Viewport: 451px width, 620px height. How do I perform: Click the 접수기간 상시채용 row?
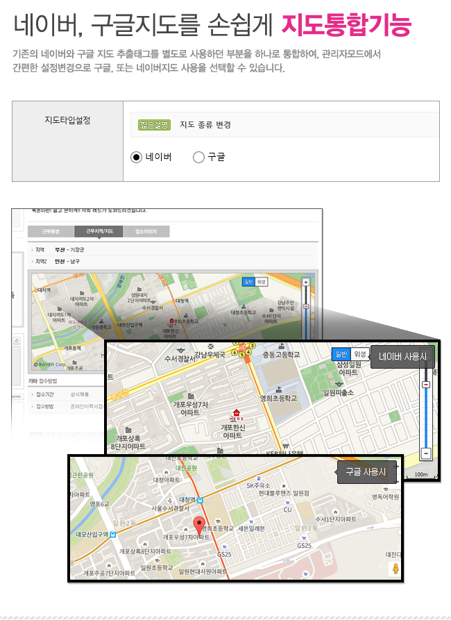(65, 394)
